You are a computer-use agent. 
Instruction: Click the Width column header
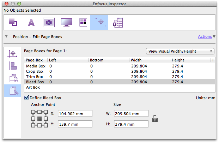(150, 60)
